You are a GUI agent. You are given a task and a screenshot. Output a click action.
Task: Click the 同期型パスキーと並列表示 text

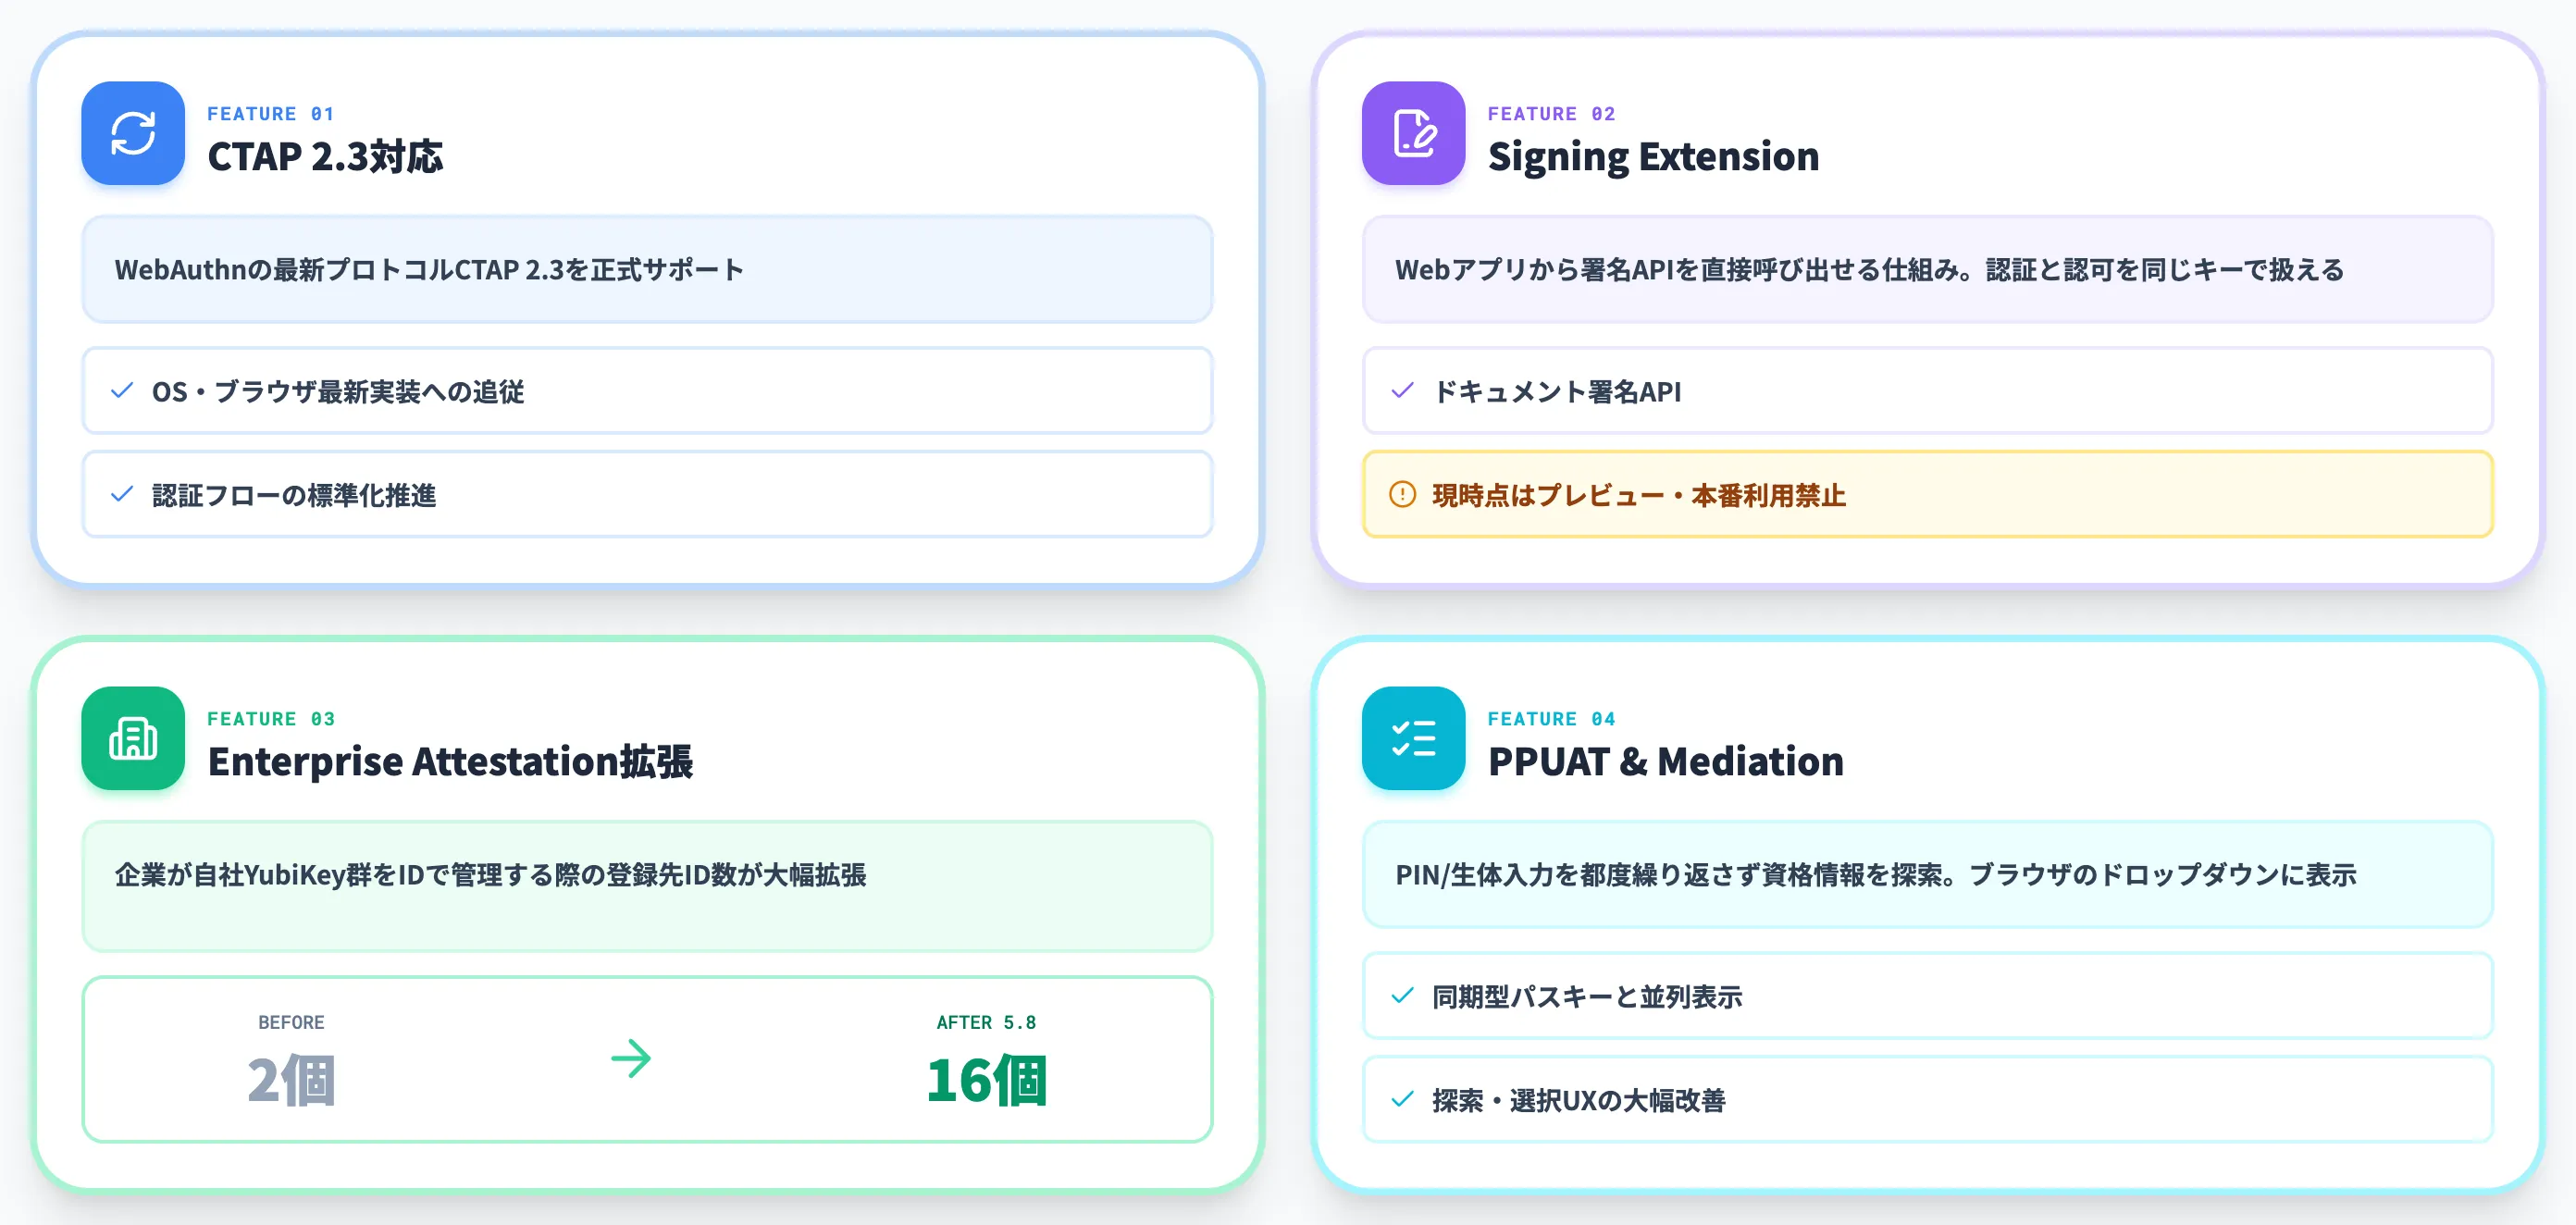point(1586,997)
